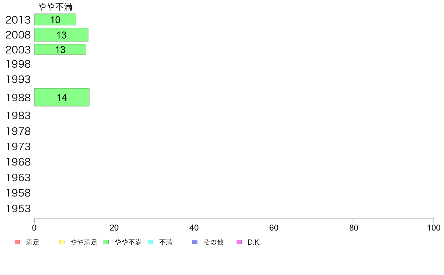Click the やや不満 heading above the bars
The height and width of the screenshot is (275, 444).
pos(55,6)
